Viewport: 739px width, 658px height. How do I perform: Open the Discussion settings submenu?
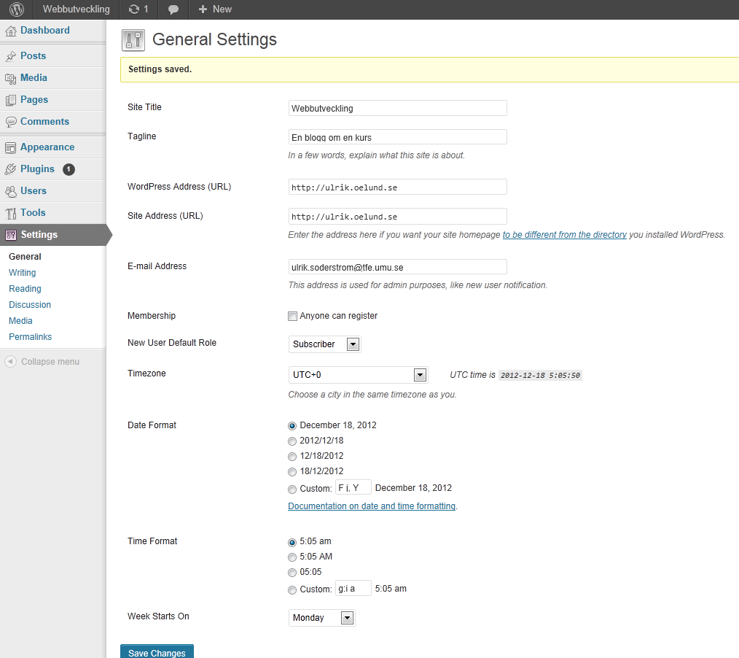[30, 305]
